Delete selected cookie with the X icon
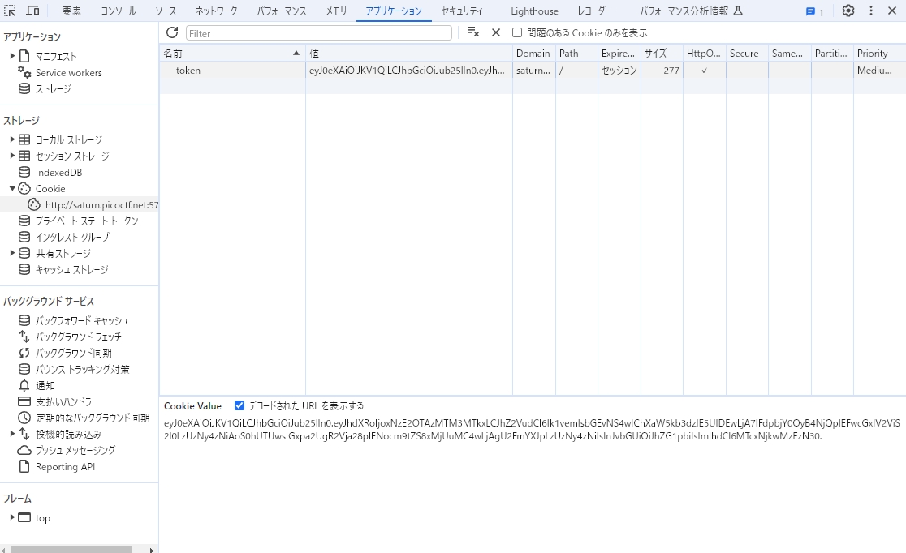The width and height of the screenshot is (906, 553). tap(496, 32)
